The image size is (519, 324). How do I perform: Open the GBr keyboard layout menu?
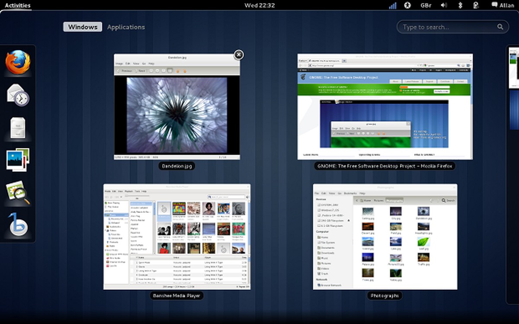[426, 5]
